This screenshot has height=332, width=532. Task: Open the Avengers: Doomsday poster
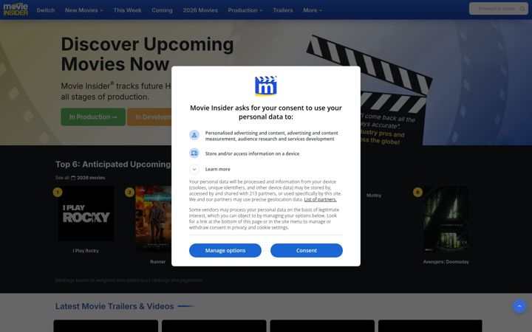point(446,218)
